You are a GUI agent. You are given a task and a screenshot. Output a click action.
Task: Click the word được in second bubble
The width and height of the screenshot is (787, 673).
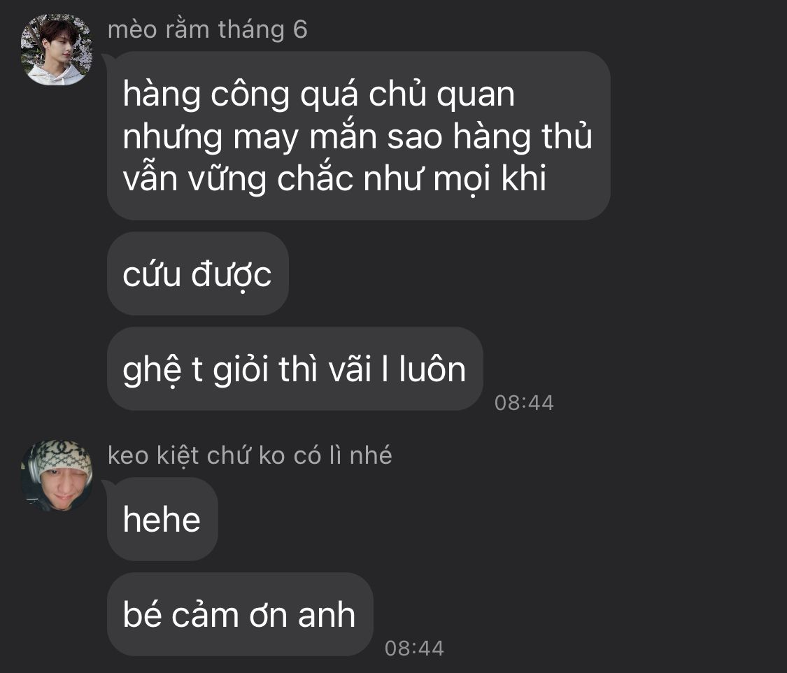[x=232, y=275]
